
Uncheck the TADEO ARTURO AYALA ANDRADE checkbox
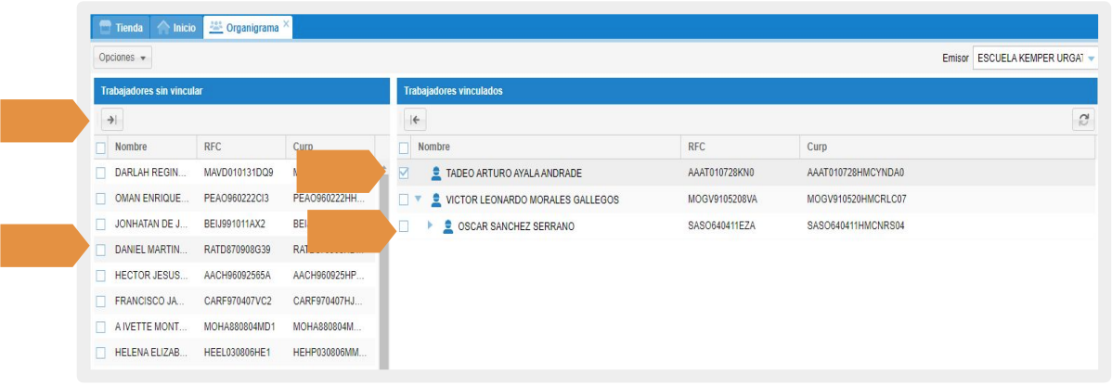coord(403,173)
